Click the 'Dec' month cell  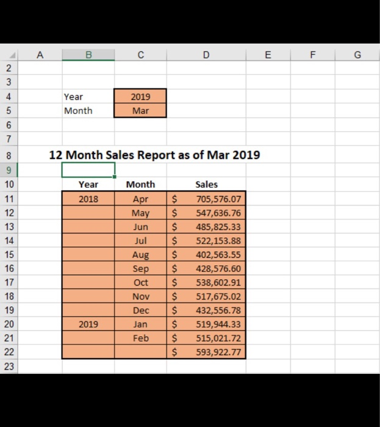[140, 310]
